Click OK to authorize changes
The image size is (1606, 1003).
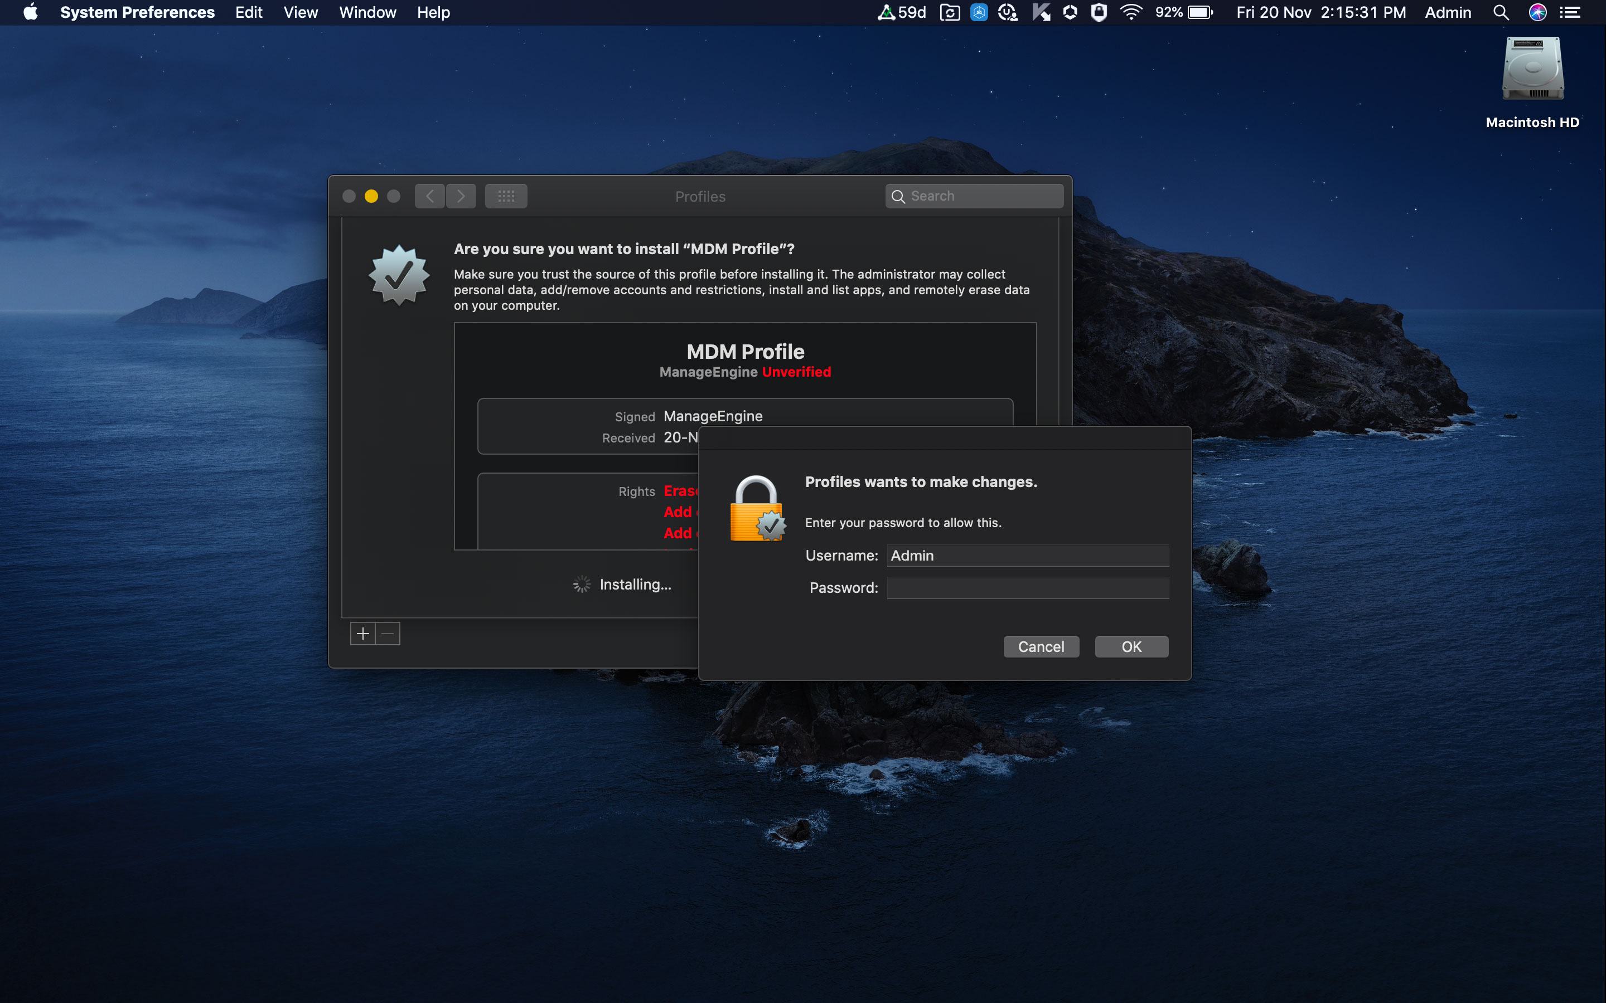pos(1131,647)
